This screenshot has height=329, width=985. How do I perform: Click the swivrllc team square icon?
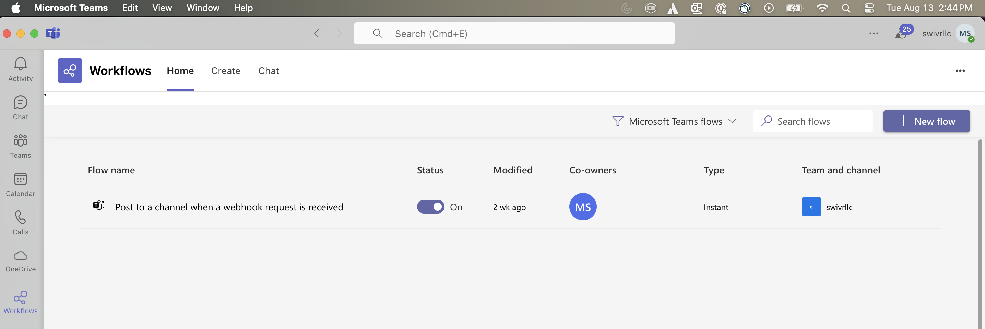[x=811, y=207]
